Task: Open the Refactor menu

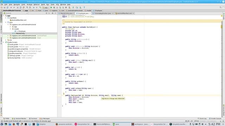Action: tap(37, 5)
